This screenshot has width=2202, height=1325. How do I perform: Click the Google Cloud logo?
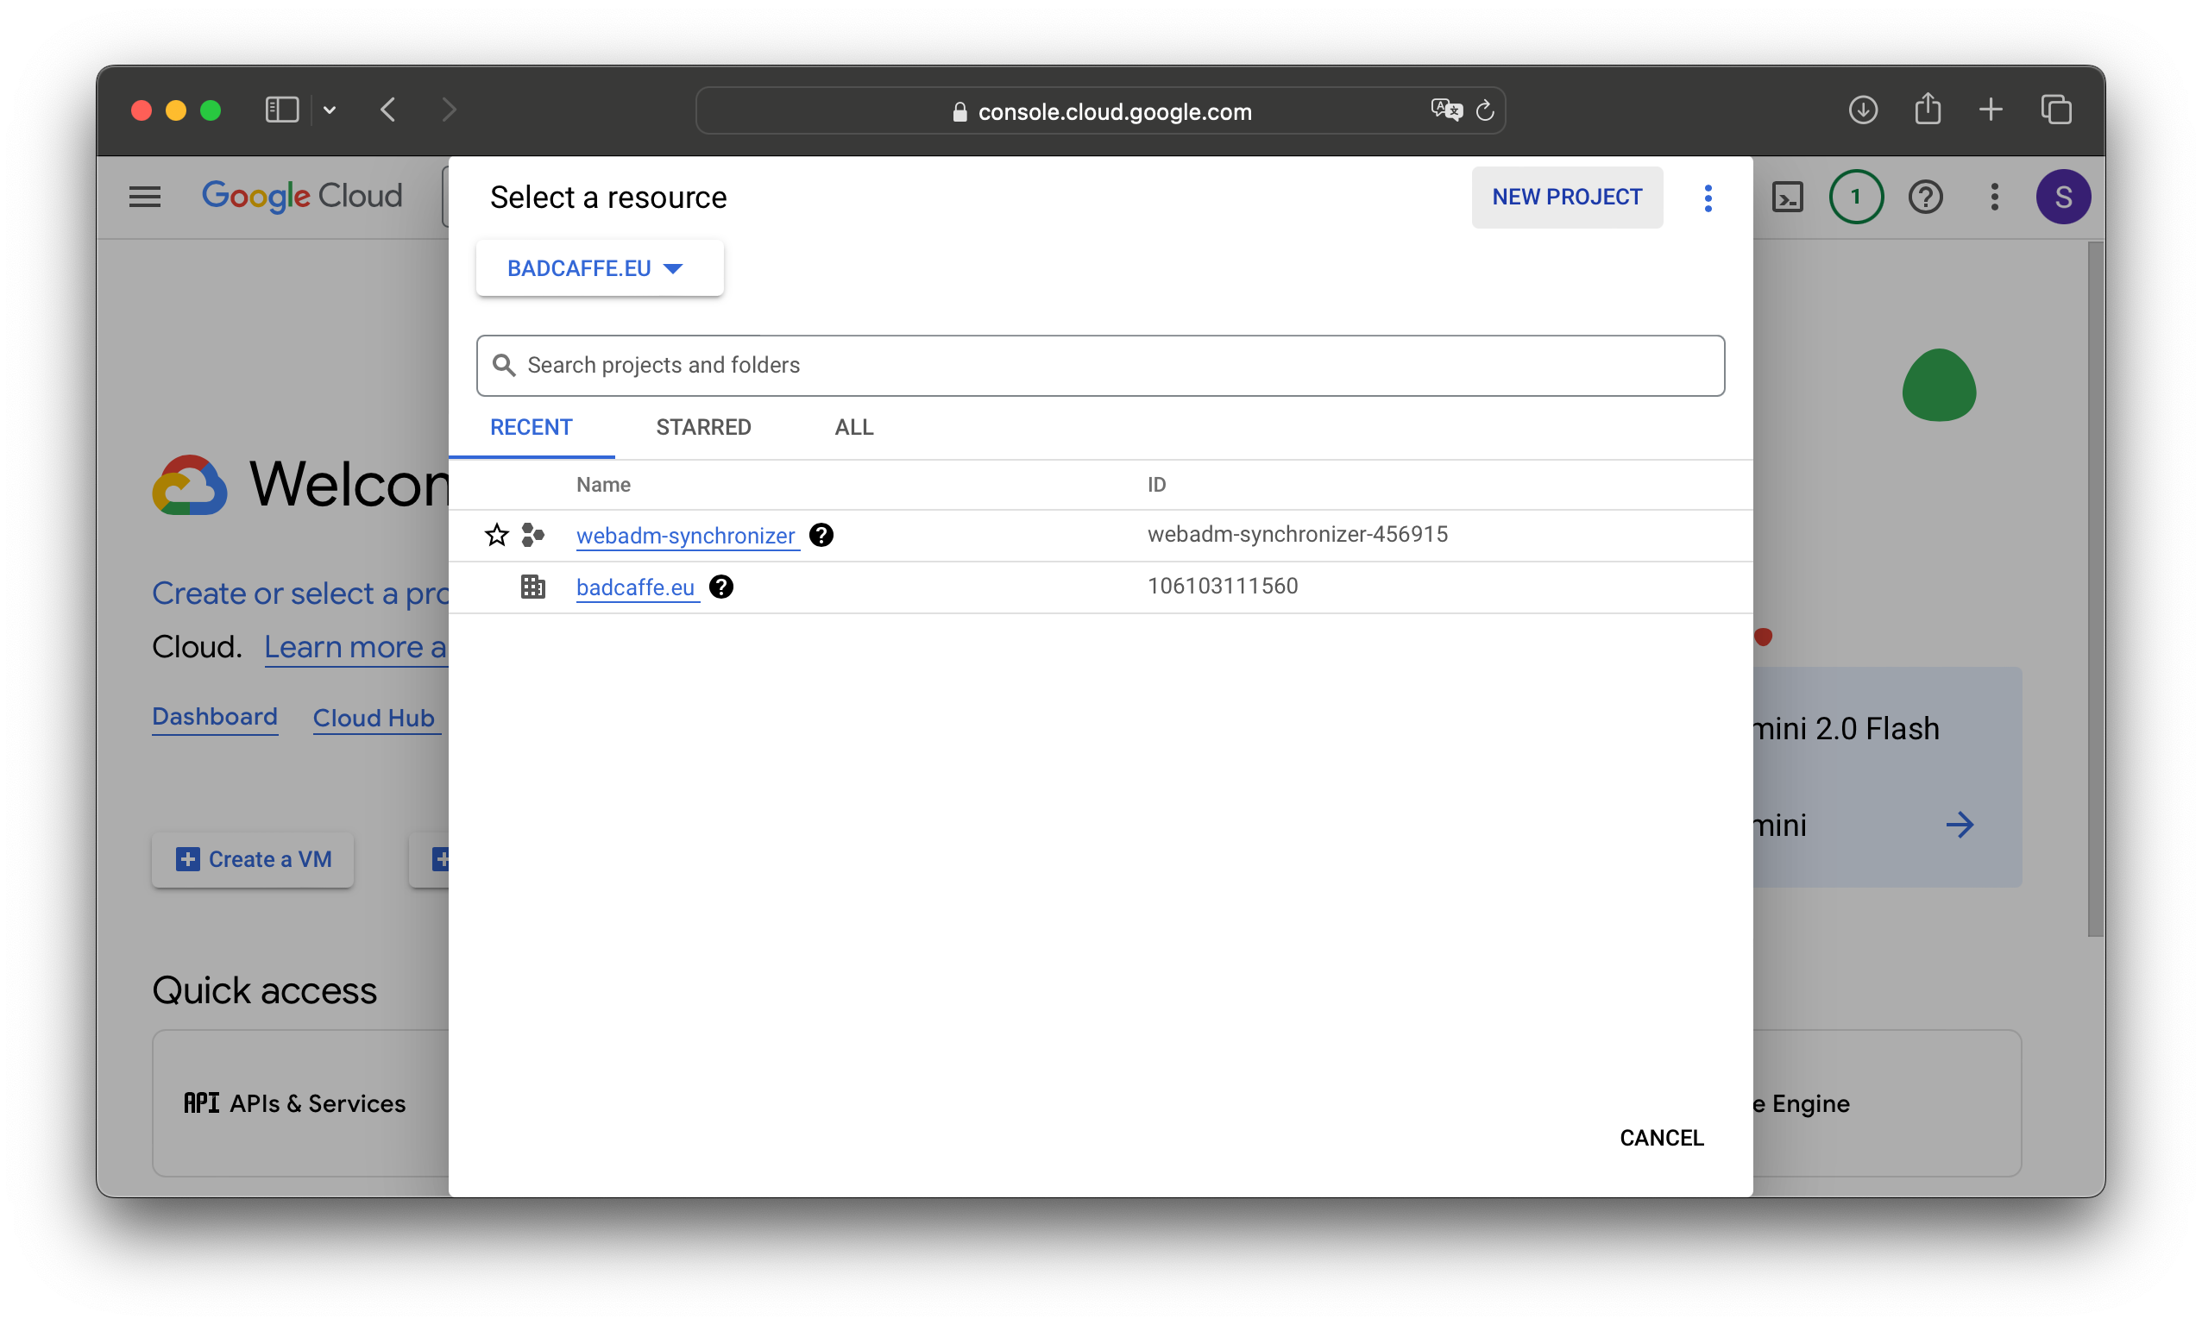pyautogui.click(x=302, y=197)
